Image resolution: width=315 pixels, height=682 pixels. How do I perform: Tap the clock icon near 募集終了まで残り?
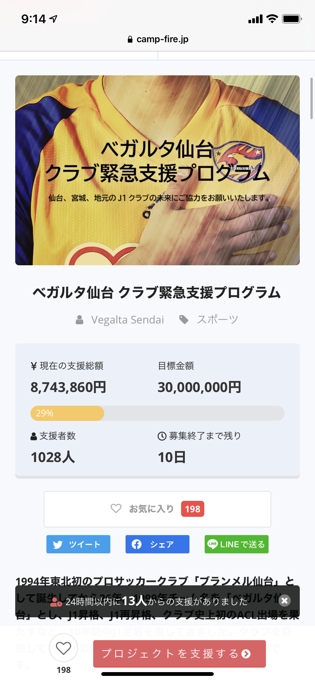162,436
